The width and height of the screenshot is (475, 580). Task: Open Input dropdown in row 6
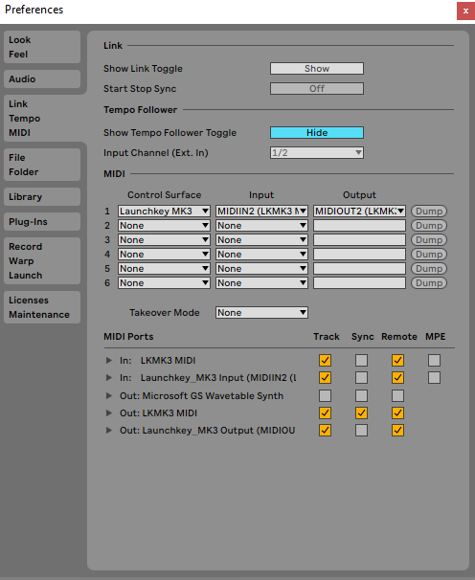click(x=261, y=283)
